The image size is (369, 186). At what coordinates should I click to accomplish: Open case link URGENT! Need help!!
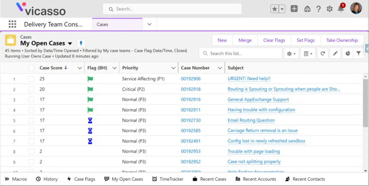pyautogui.click(x=249, y=79)
